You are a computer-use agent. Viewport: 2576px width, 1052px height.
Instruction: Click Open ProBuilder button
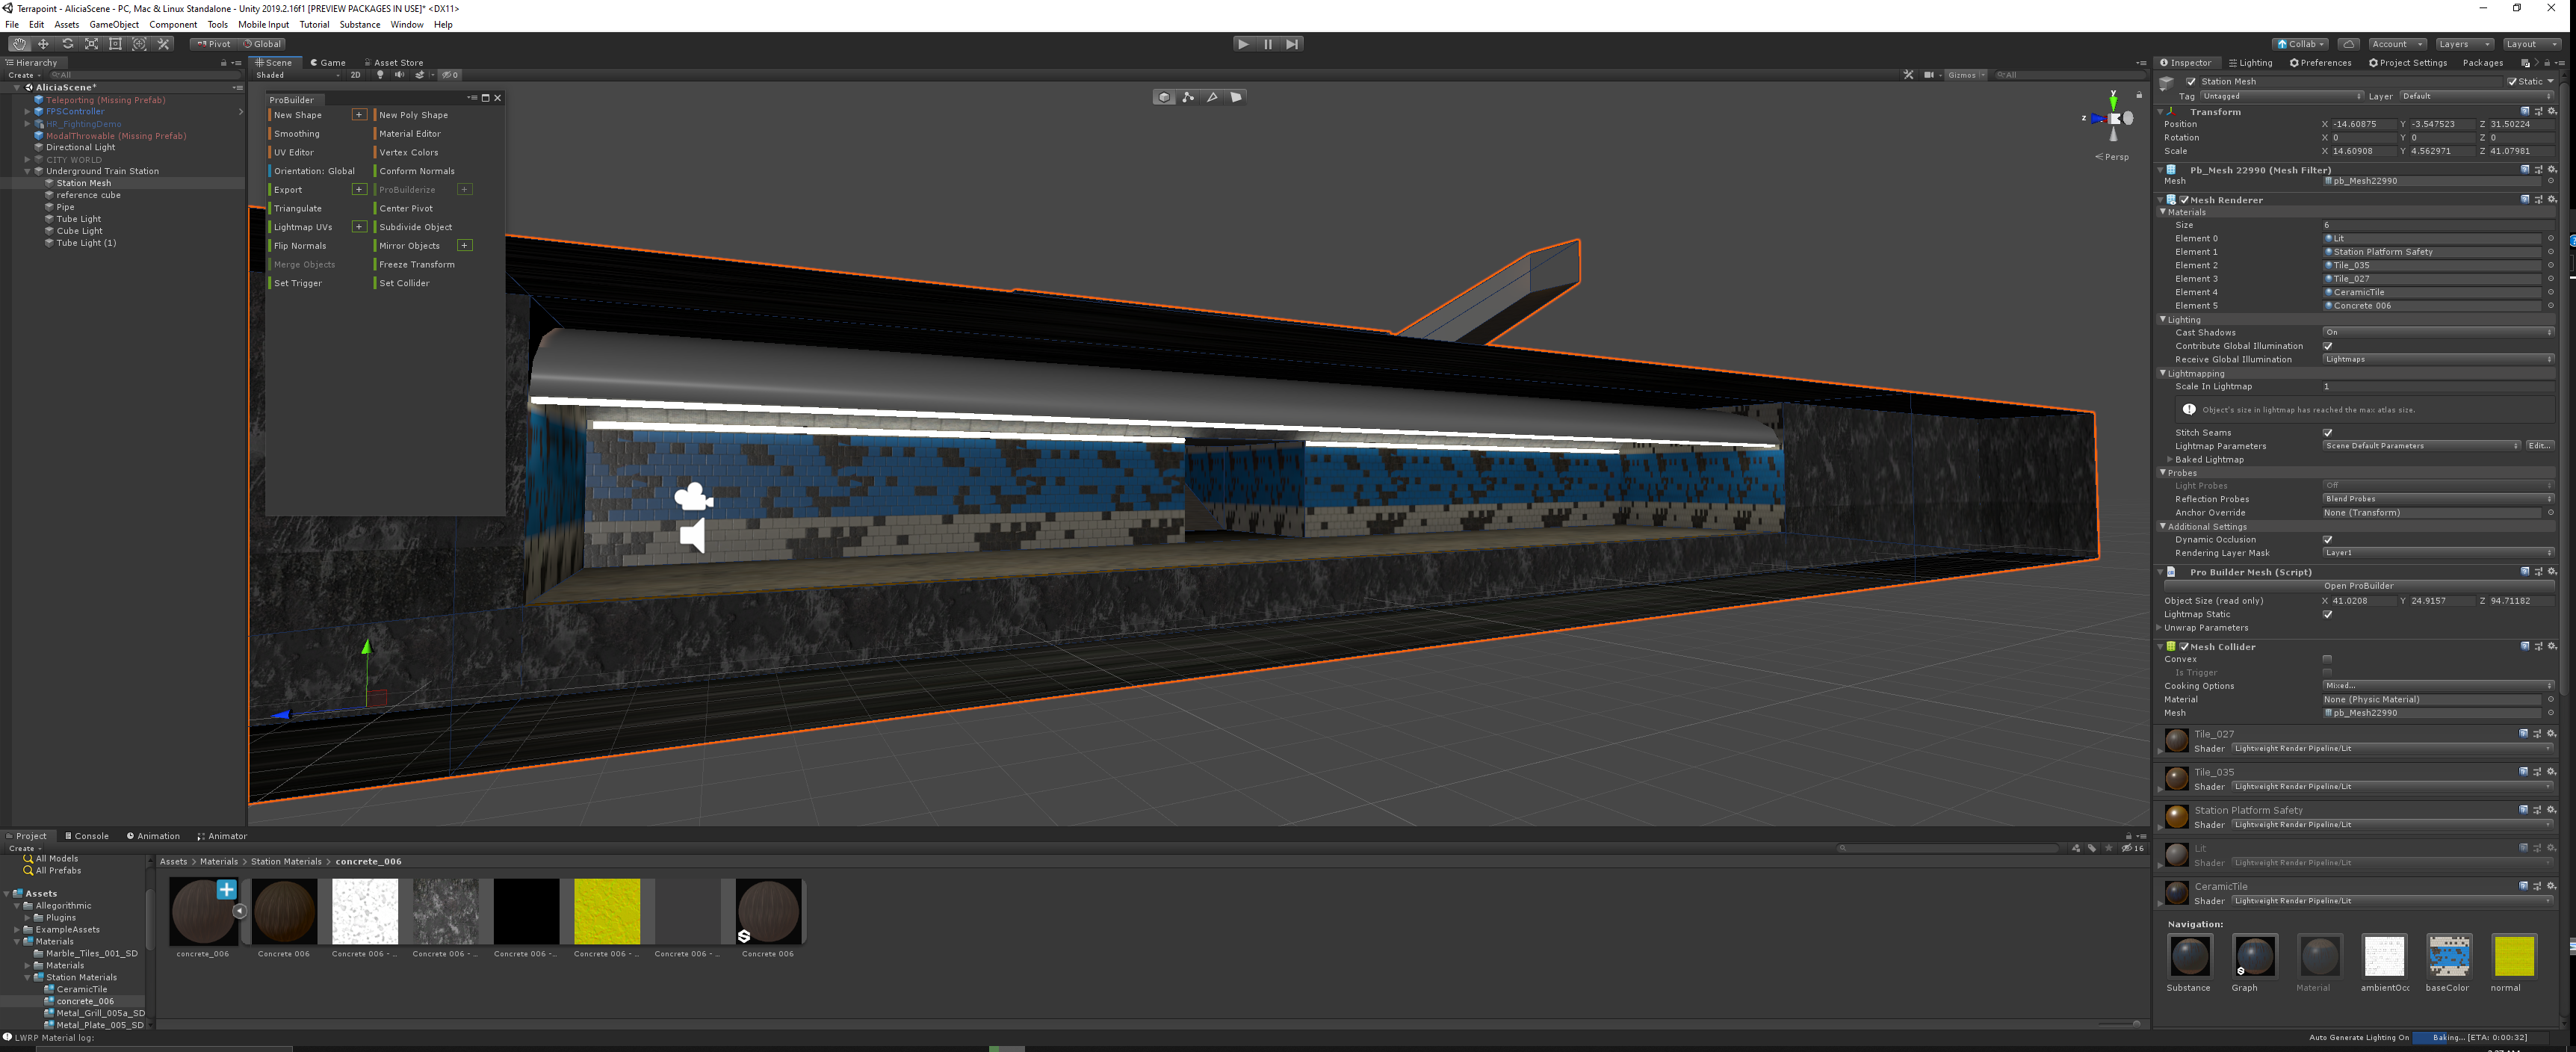tap(2358, 586)
